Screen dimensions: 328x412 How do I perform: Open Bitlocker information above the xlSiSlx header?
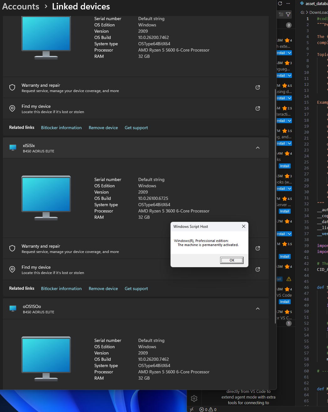pyautogui.click(x=61, y=128)
